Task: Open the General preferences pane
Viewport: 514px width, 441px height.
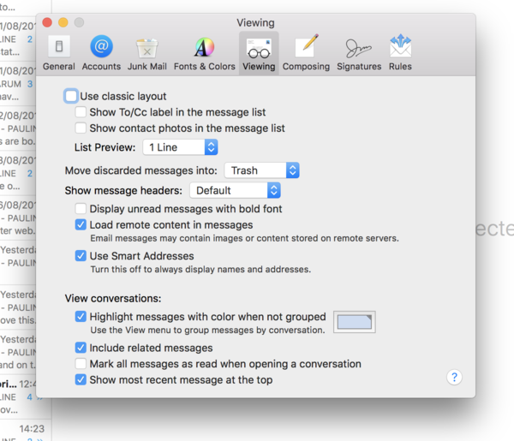Action: 58,53
